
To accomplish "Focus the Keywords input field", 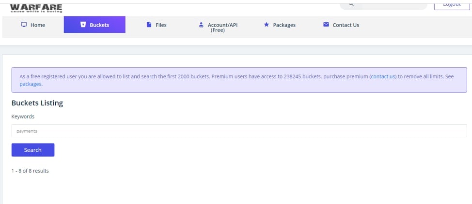I will point(239,131).
